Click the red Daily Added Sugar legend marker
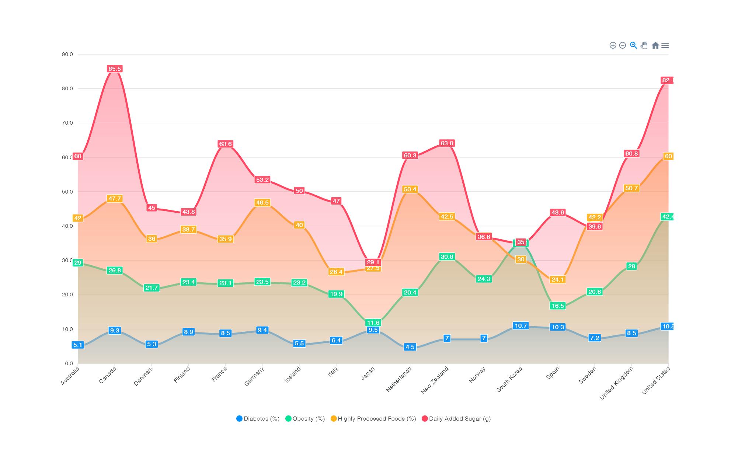This screenshot has height=460, width=731. tap(425, 419)
